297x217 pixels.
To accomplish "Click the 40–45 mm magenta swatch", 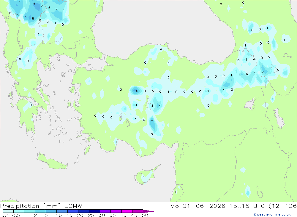I will coord(127,211).
